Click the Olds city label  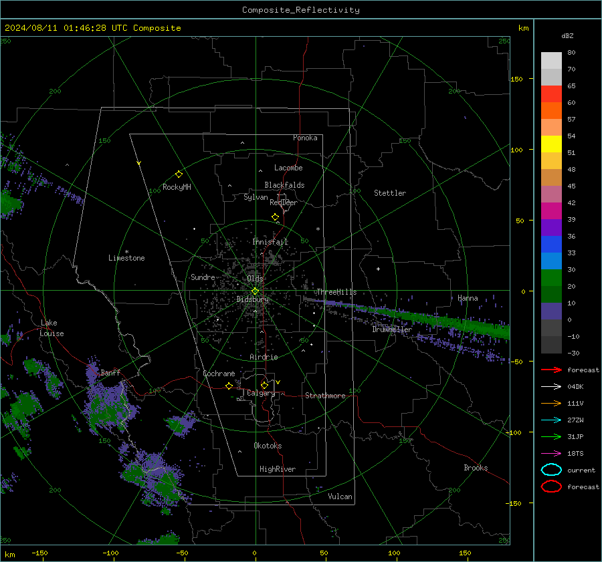[x=255, y=278]
